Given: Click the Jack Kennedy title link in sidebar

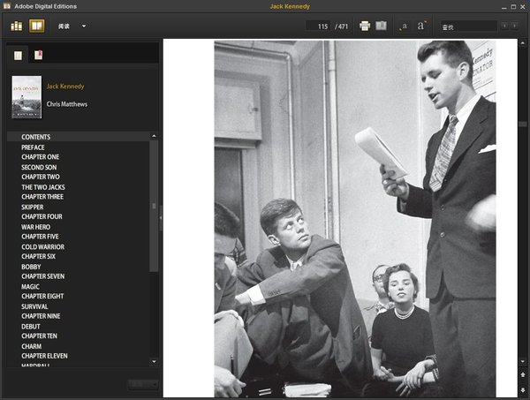Looking at the screenshot, I should click(x=65, y=87).
